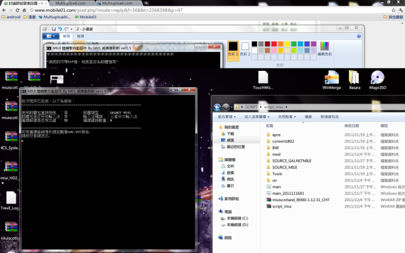405x253 pixels.
Task: Click the Explorer back arrow
Action: click(x=217, y=107)
